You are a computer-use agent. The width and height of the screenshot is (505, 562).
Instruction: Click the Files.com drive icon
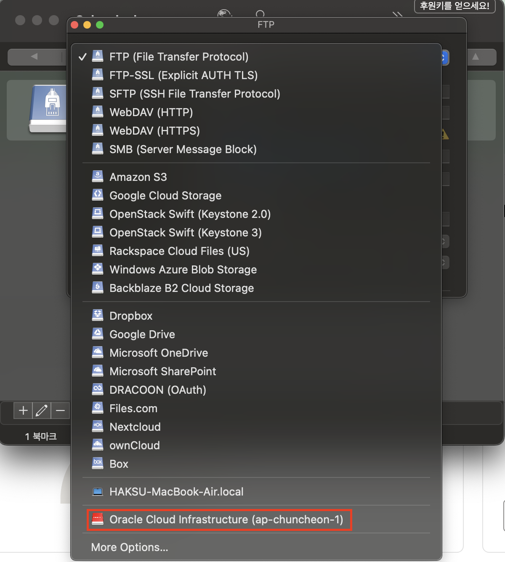tap(98, 408)
